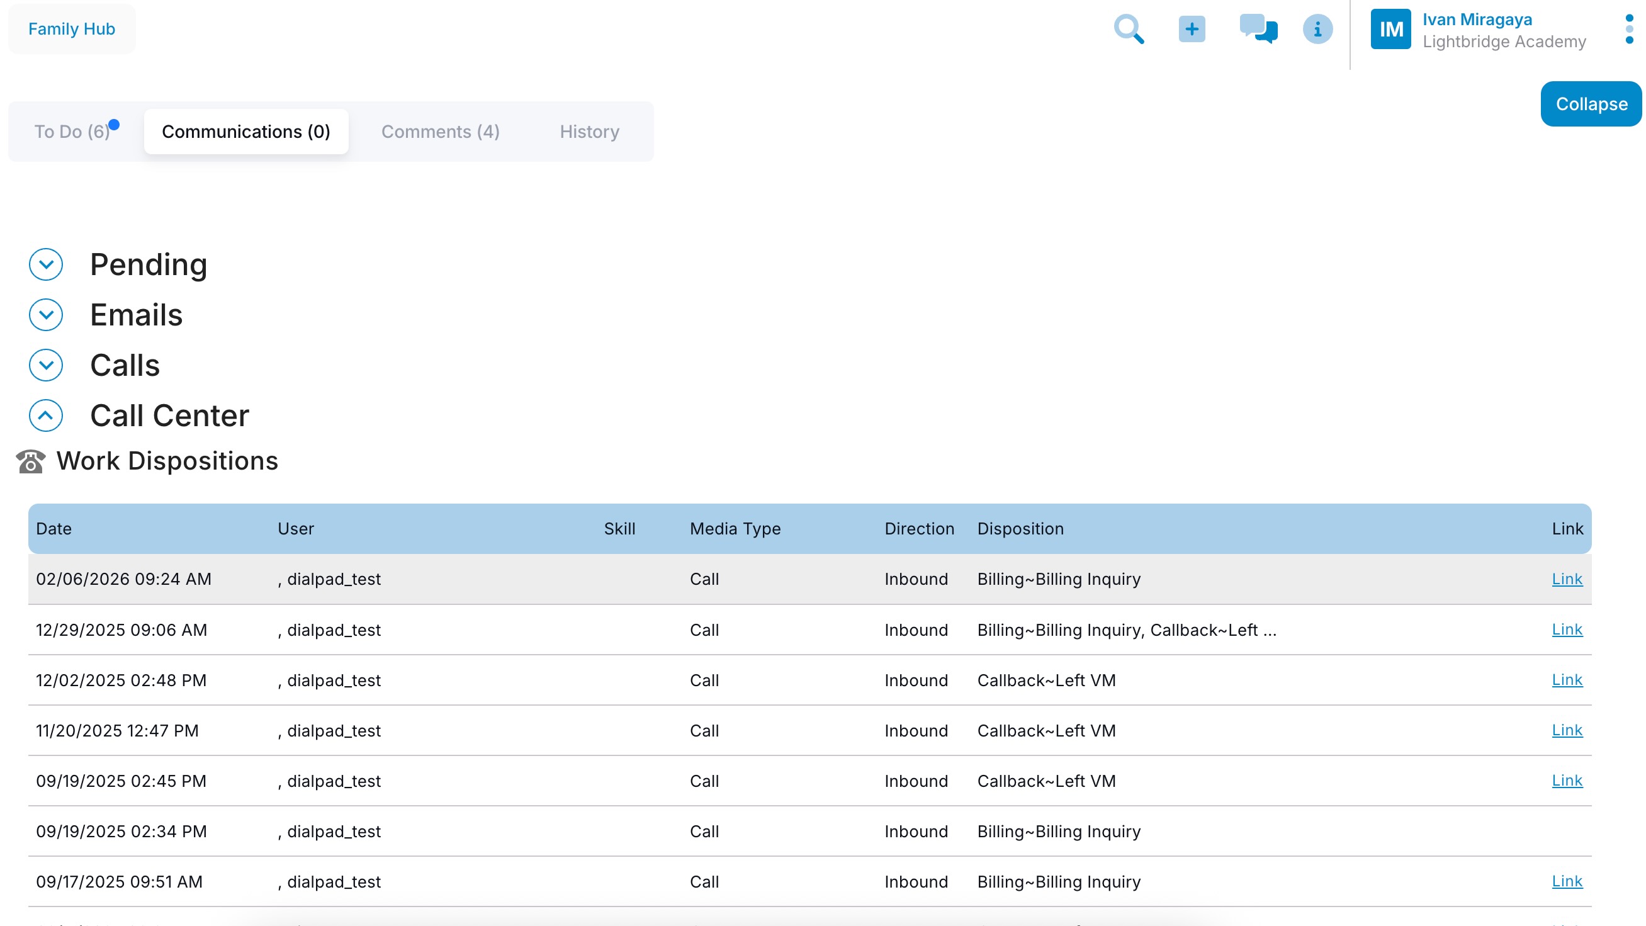The height and width of the screenshot is (926, 1646).
Task: Expand the Calls section chevron
Action: [x=46, y=366]
